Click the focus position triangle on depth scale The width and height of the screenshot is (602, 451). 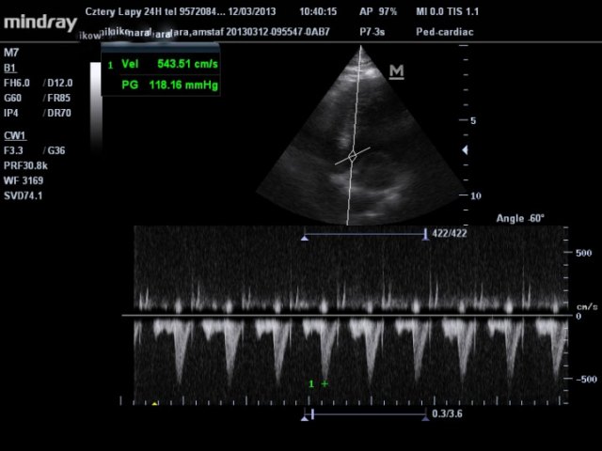tap(462, 150)
